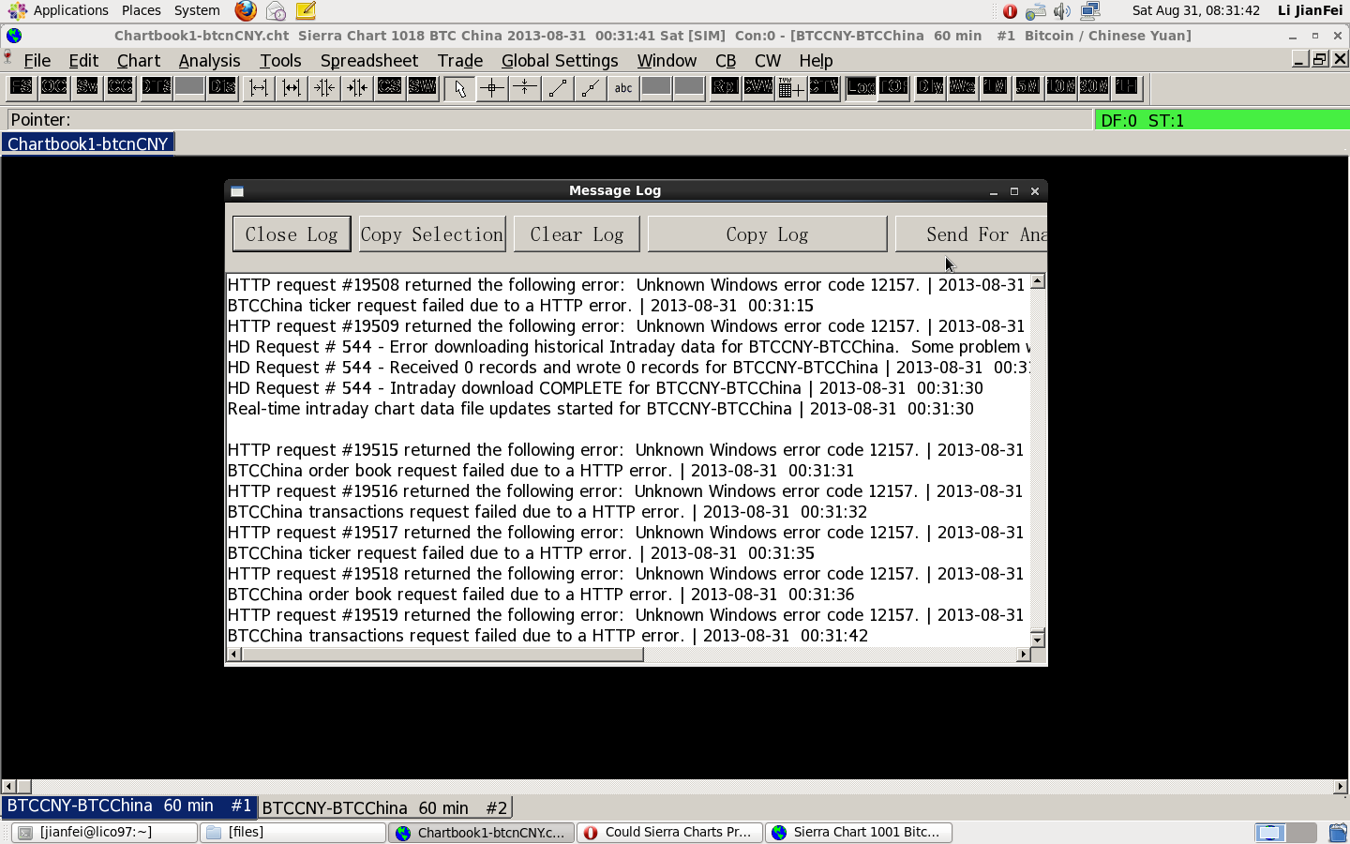The width and height of the screenshot is (1350, 844).
Task: Click the DTS toolbar button
Action: coord(156,87)
